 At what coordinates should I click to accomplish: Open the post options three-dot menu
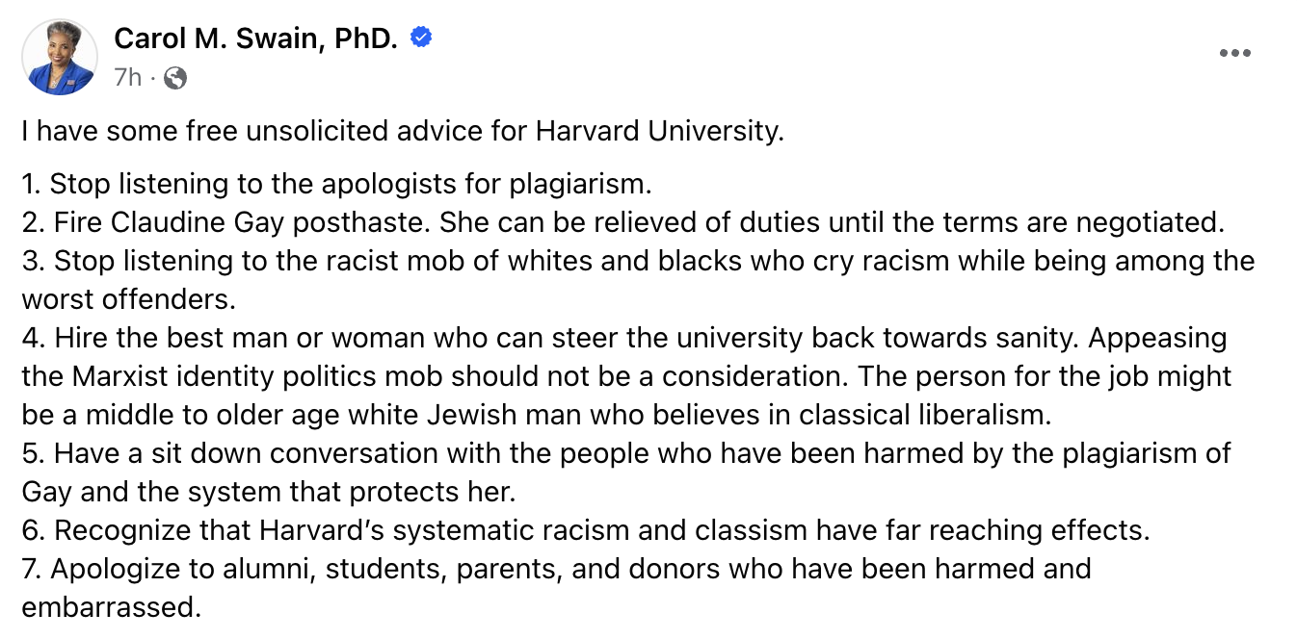tap(1234, 54)
